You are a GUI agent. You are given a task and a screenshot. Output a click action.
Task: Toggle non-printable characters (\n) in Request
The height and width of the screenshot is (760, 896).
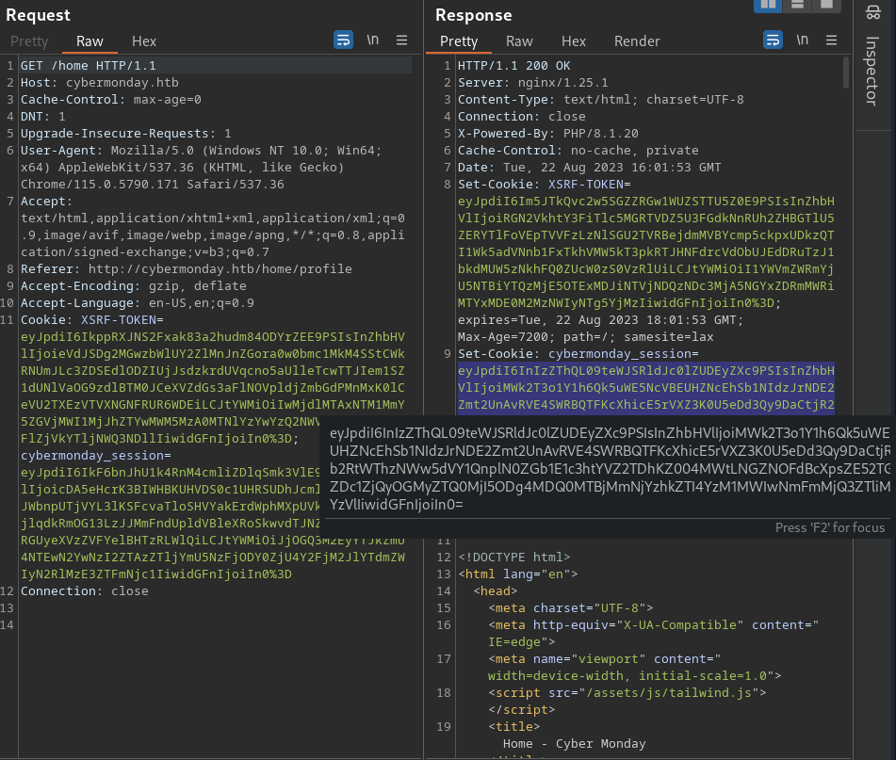(372, 40)
